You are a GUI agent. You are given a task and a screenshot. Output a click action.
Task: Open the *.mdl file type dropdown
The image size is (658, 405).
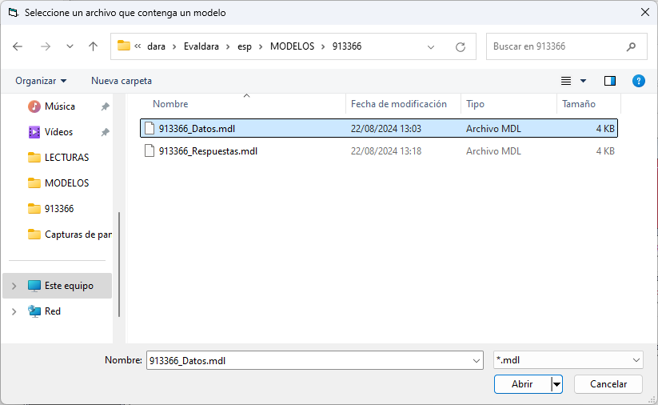568,360
